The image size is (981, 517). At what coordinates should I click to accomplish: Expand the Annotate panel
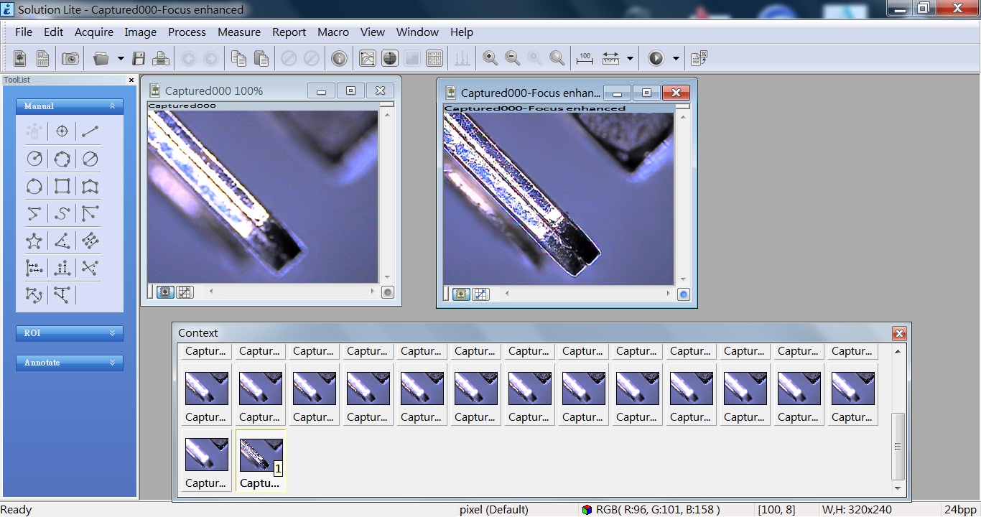coord(69,363)
